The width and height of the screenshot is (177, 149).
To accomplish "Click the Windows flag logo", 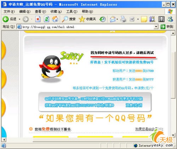I will click(x=170, y=11).
